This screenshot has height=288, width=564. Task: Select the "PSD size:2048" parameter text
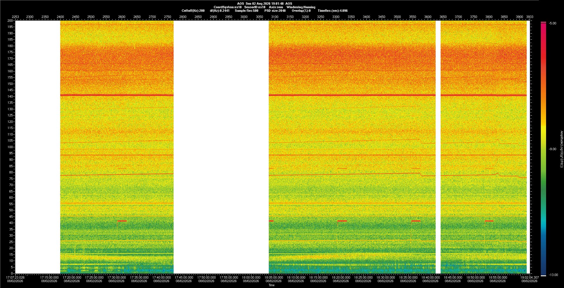click(x=275, y=11)
